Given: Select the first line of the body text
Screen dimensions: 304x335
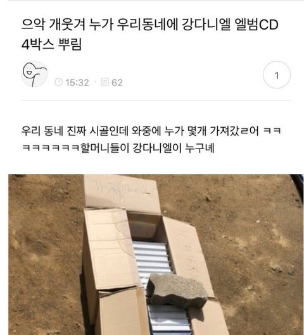Looking at the screenshot, I should [151, 131].
